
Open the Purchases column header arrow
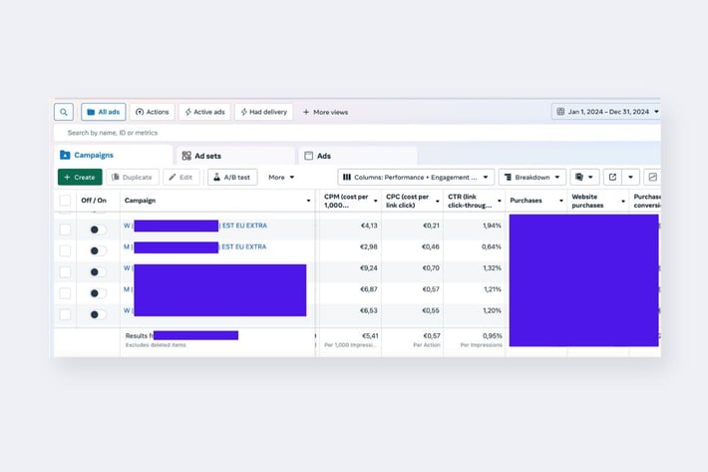coord(561,201)
